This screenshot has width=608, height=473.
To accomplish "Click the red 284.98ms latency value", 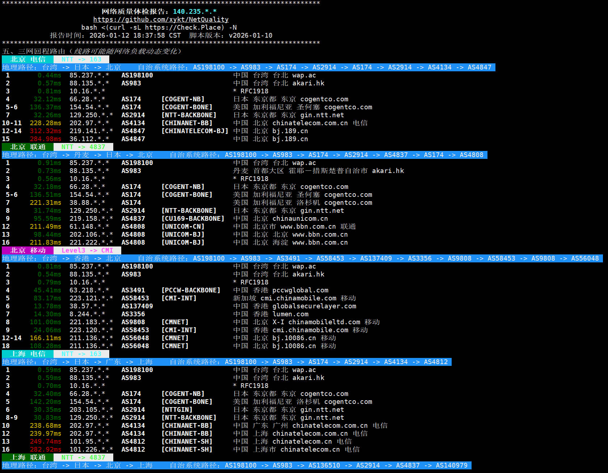I will pyautogui.click(x=45, y=139).
